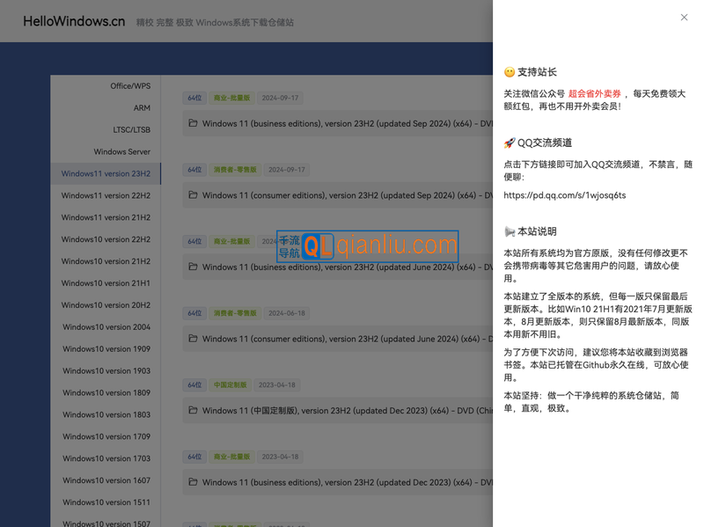The height and width of the screenshot is (527, 704).
Task: Click the blue 64位 badge on the top entry
Action: pos(194,98)
